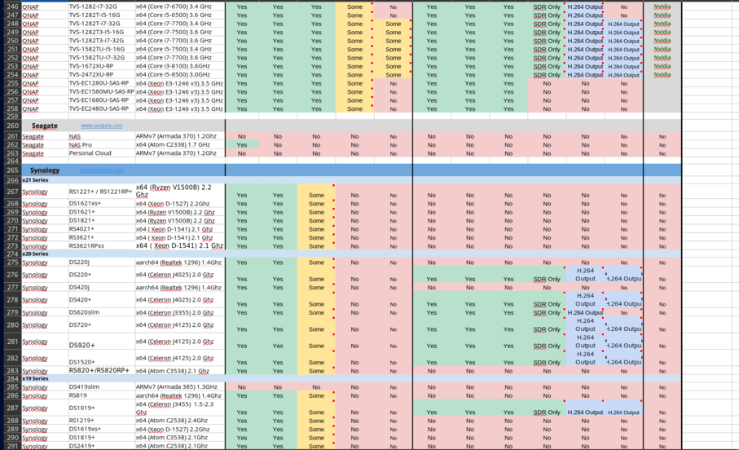The width and height of the screenshot is (739, 450).
Task: Select the DS620slim model cell
Action: [101, 312]
